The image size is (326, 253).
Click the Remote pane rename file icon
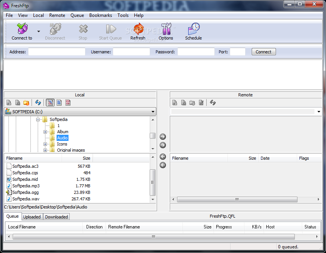[175, 103]
